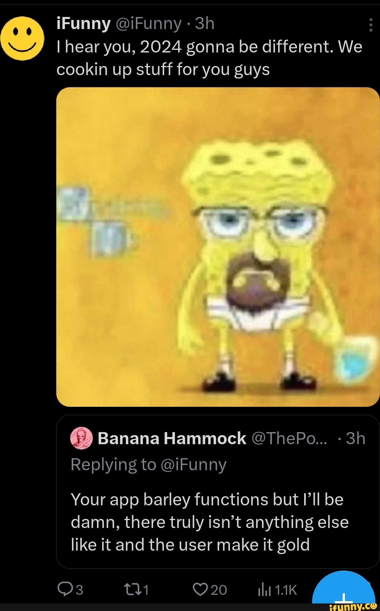Click the Replying to @iFunny link
Screen dimensions: 380x611
(149, 464)
